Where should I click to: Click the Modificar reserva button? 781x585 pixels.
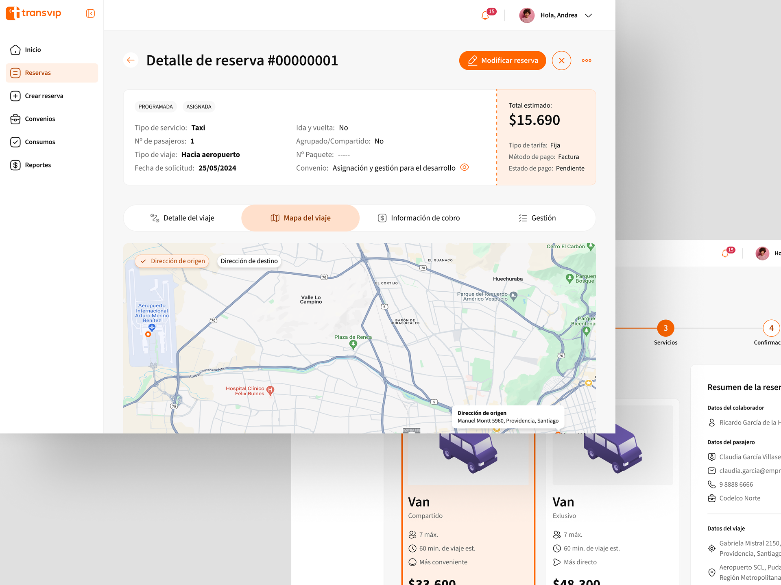[502, 61]
